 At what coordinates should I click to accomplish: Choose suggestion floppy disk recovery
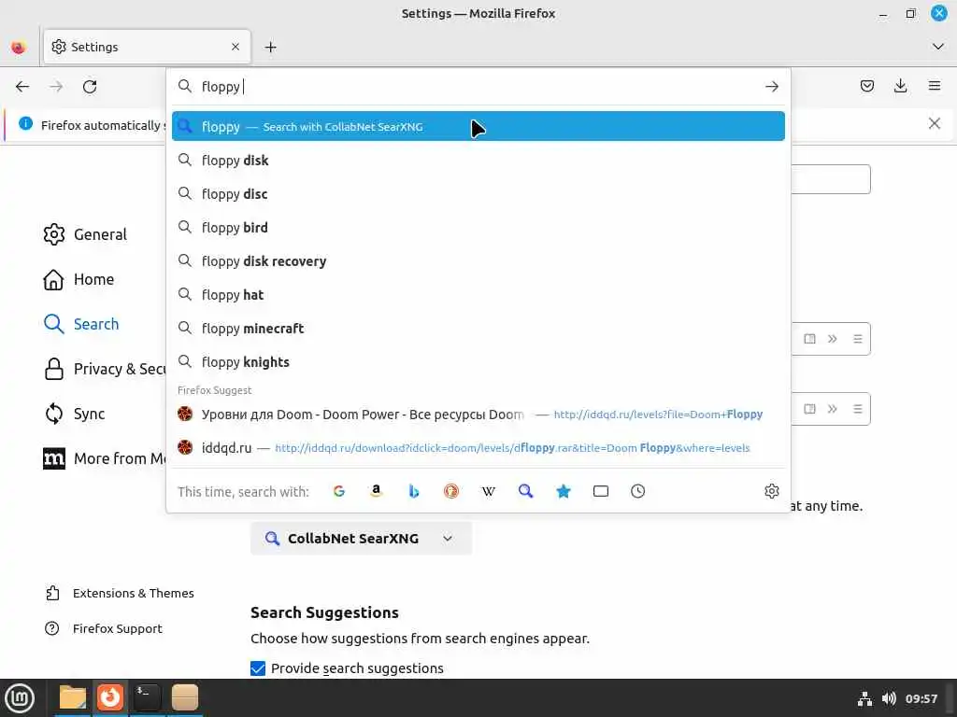point(478,261)
